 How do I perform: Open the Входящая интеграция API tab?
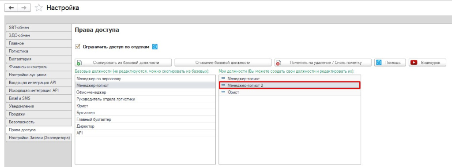pyautogui.click(x=38, y=83)
